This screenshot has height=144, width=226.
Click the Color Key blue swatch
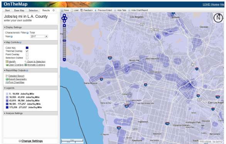click(27, 48)
